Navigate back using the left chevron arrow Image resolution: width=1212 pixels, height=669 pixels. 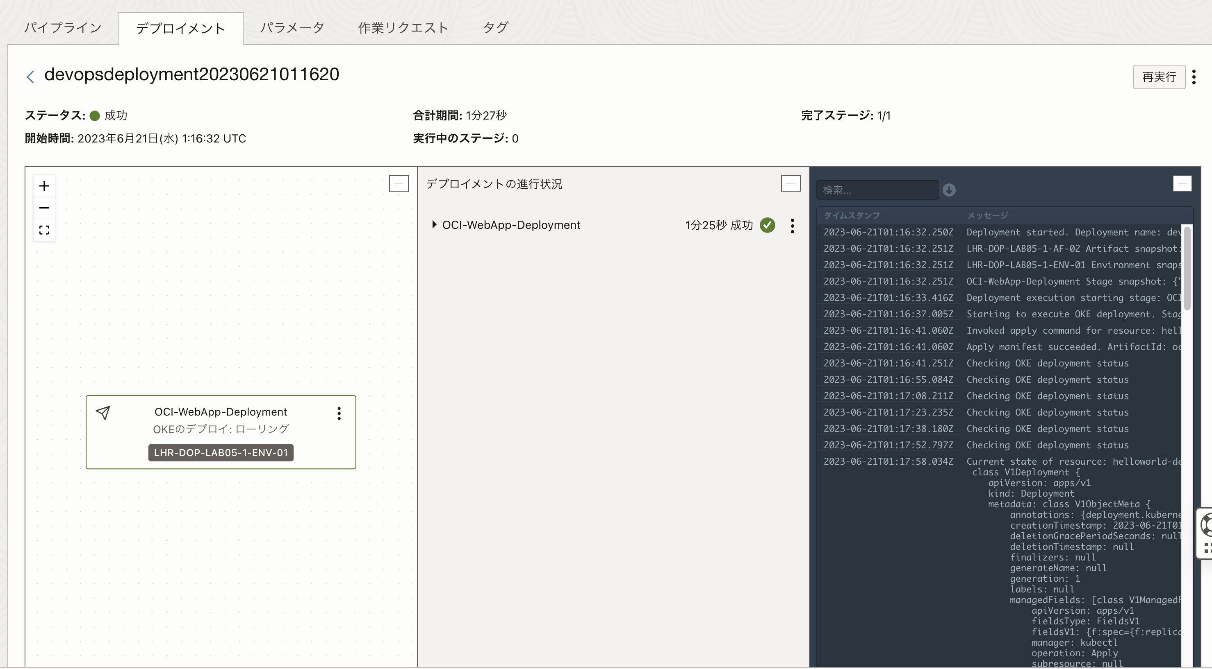(30, 76)
